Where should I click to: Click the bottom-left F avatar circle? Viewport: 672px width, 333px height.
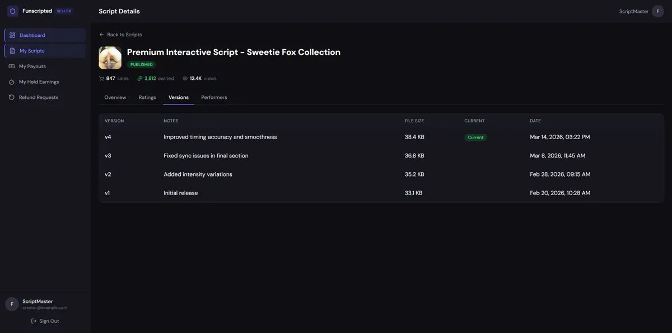tap(12, 304)
